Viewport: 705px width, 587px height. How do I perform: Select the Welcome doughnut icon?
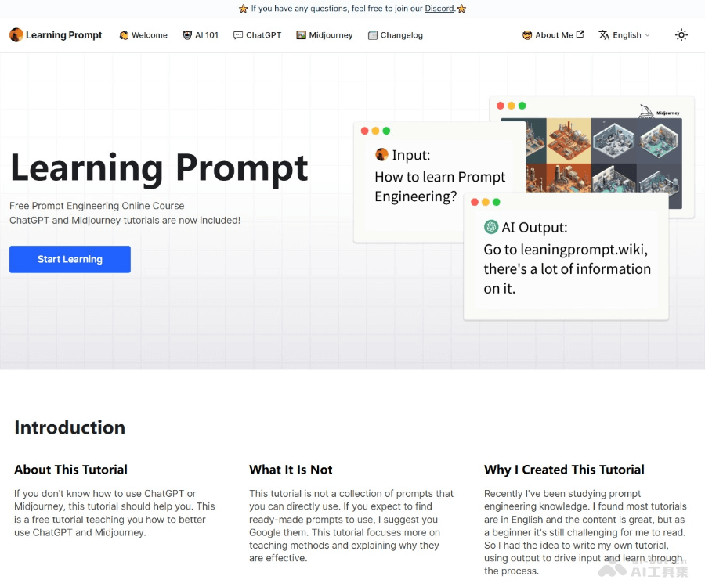coord(123,34)
